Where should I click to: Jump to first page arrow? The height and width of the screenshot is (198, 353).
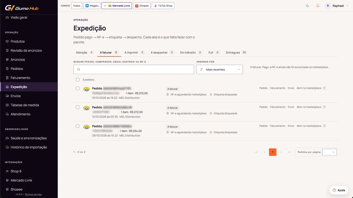click(x=256, y=152)
